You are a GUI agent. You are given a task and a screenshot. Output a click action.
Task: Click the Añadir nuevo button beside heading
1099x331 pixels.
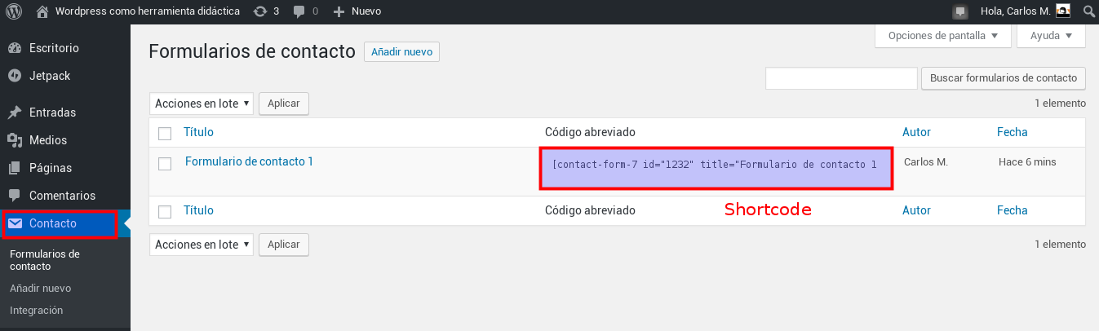click(x=401, y=51)
